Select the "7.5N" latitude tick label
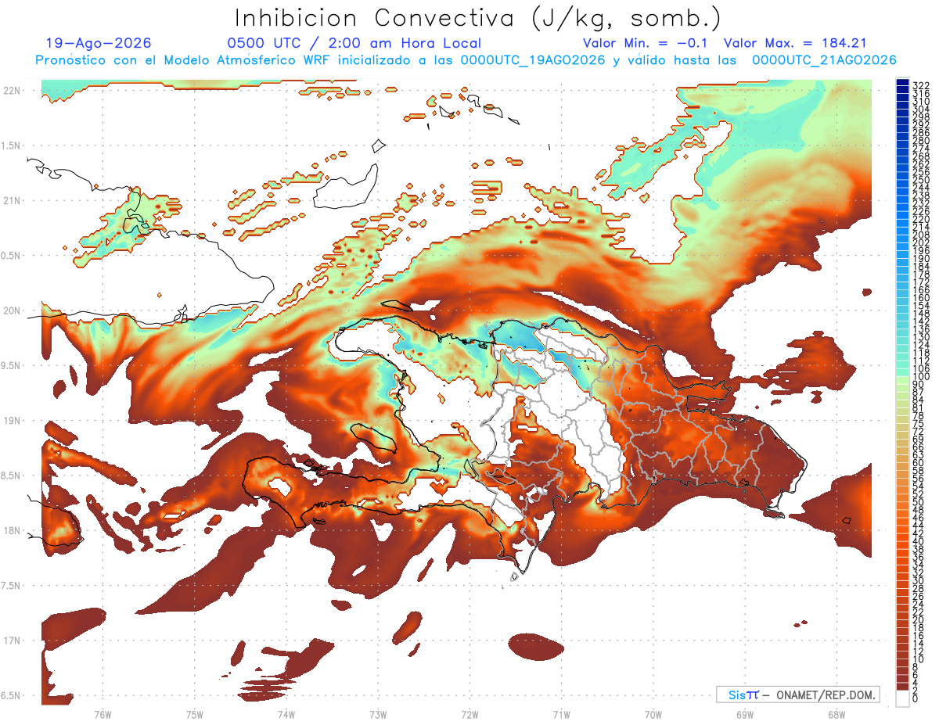Image resolution: width=939 pixels, height=725 pixels. click(x=12, y=586)
